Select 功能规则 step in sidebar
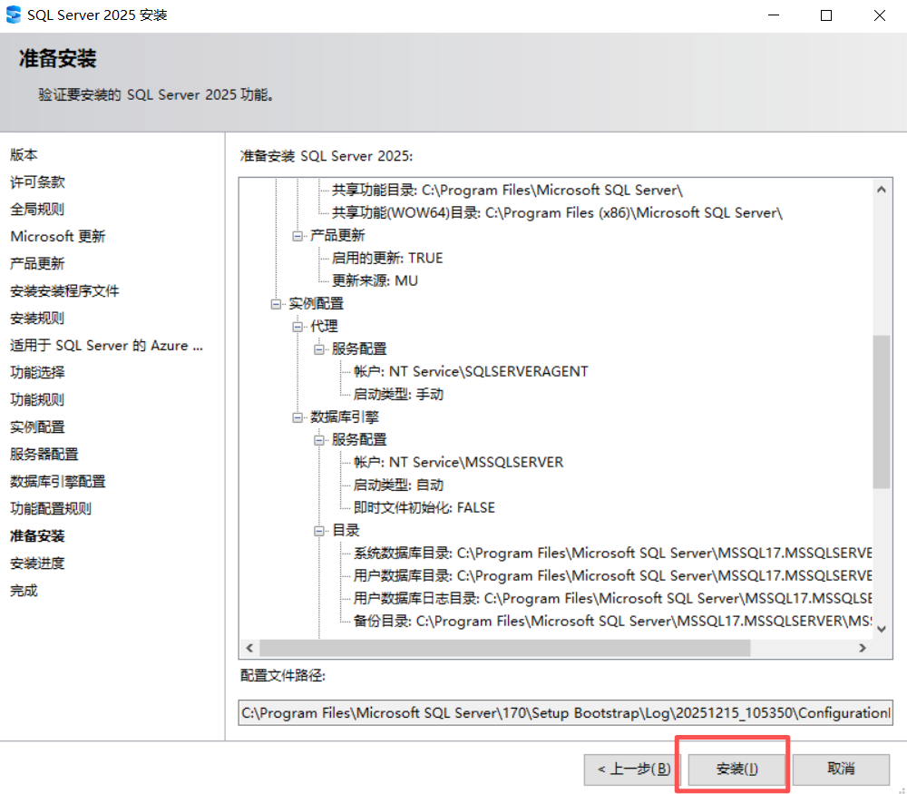 click(37, 399)
